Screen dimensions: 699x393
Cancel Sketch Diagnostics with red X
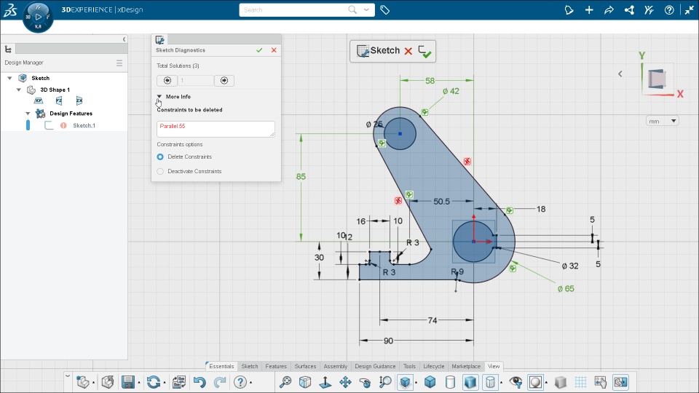tap(274, 50)
